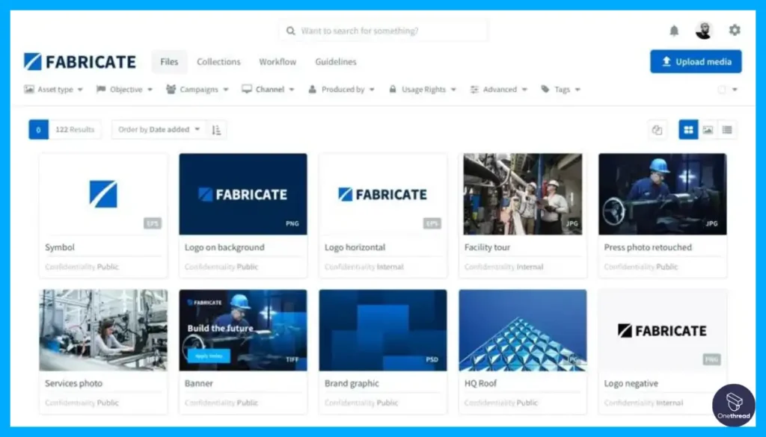This screenshot has height=437, width=766.
Task: Click the 'Brand graphic' asset title
Action: click(x=352, y=383)
